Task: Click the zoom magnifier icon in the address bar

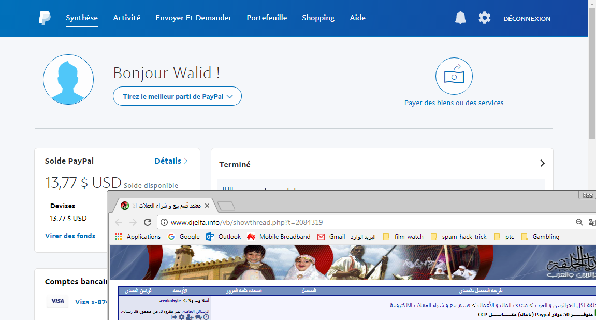Action: tap(579, 222)
